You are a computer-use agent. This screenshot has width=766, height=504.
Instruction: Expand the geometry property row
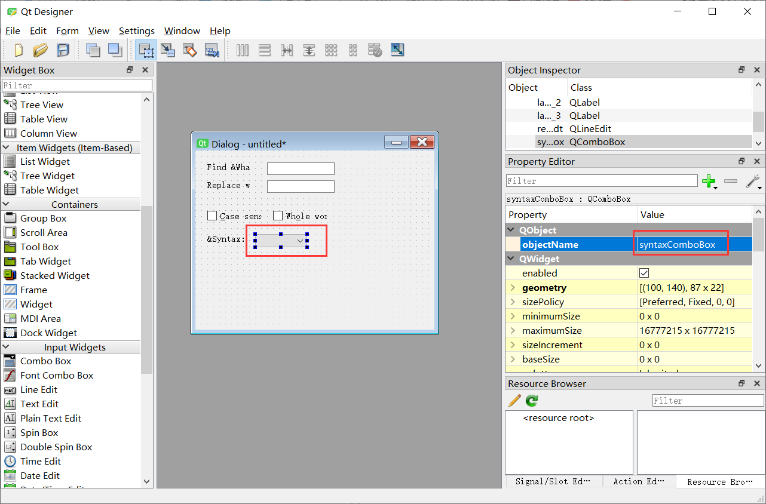pyautogui.click(x=512, y=287)
